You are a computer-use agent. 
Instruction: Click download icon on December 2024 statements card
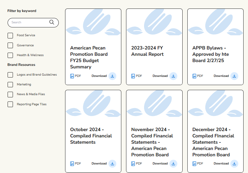coord(234,164)
